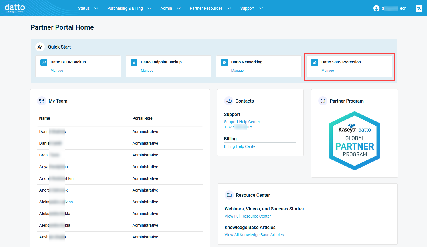Open the Admin menu

(166, 8)
